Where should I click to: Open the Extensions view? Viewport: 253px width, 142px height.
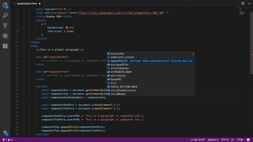pyautogui.click(x=5, y=46)
